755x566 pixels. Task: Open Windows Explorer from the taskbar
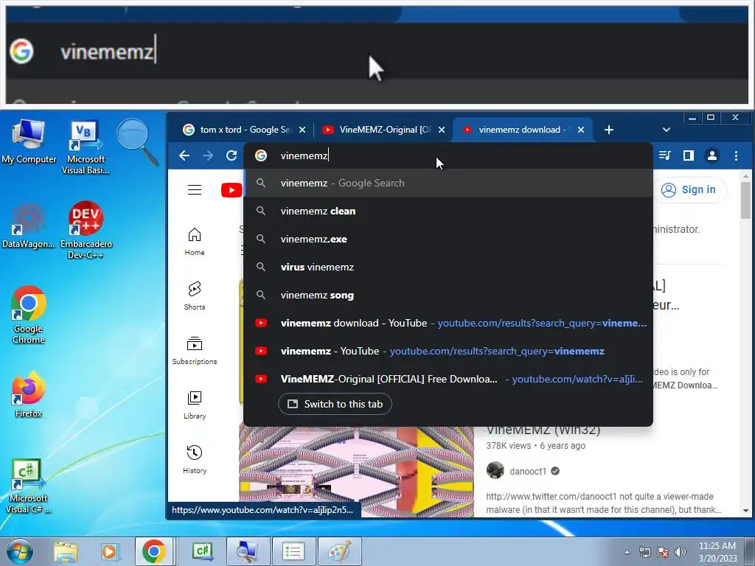click(x=66, y=551)
